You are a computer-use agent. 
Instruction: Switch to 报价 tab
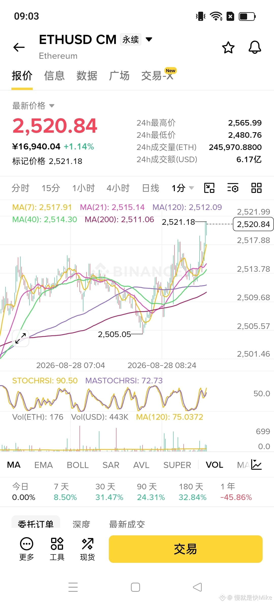coord(22,76)
